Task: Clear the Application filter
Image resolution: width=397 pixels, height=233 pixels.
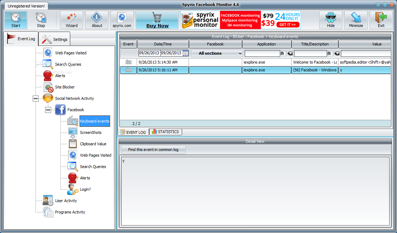Action: coord(290,53)
